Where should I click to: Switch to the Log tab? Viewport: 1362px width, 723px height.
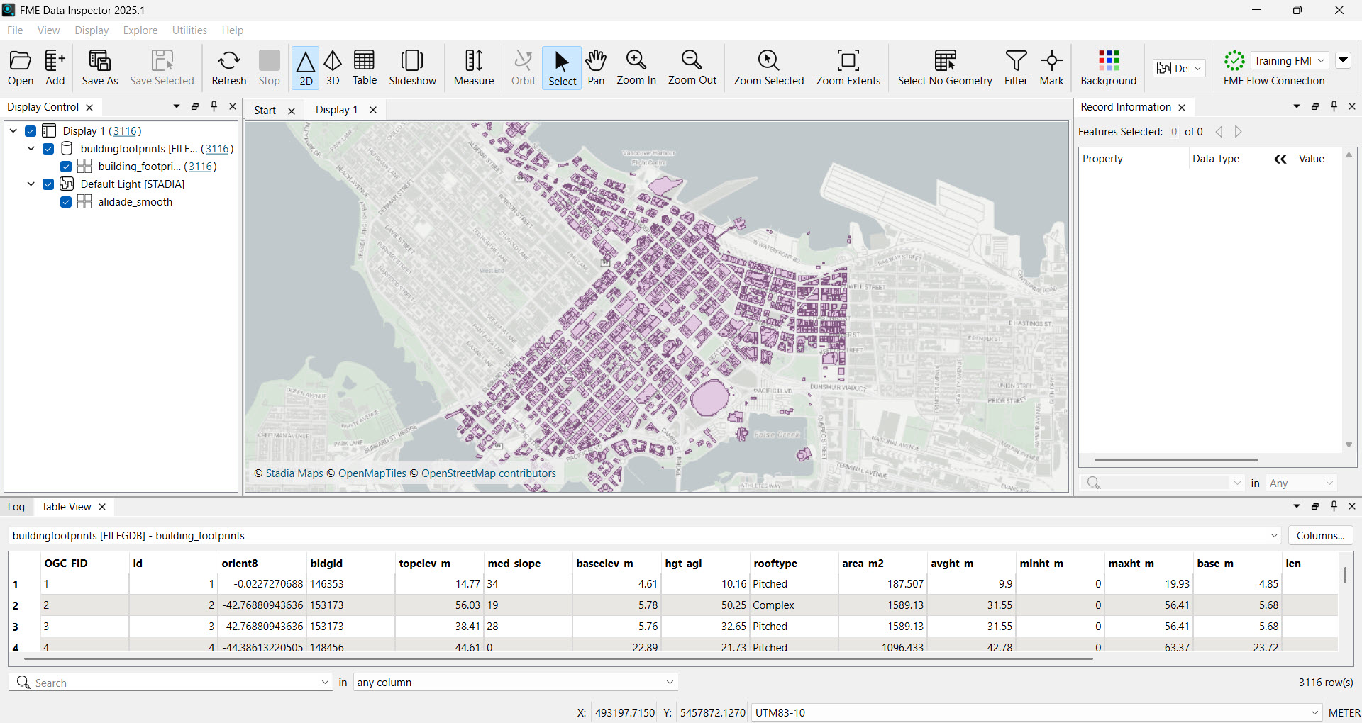[x=16, y=507]
